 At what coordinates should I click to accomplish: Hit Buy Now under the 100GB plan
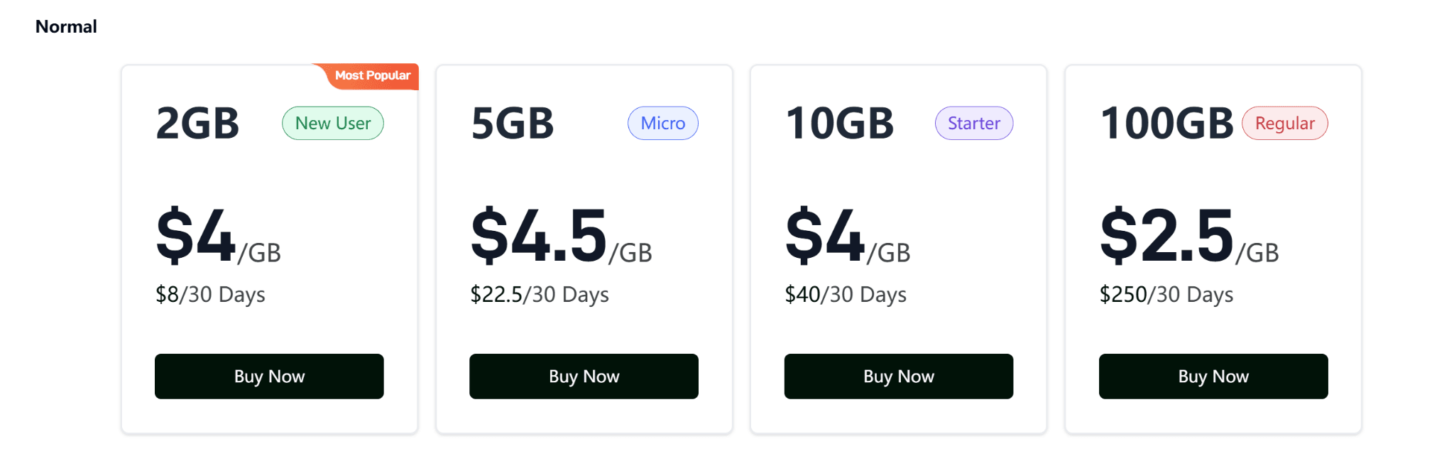pyautogui.click(x=1213, y=376)
